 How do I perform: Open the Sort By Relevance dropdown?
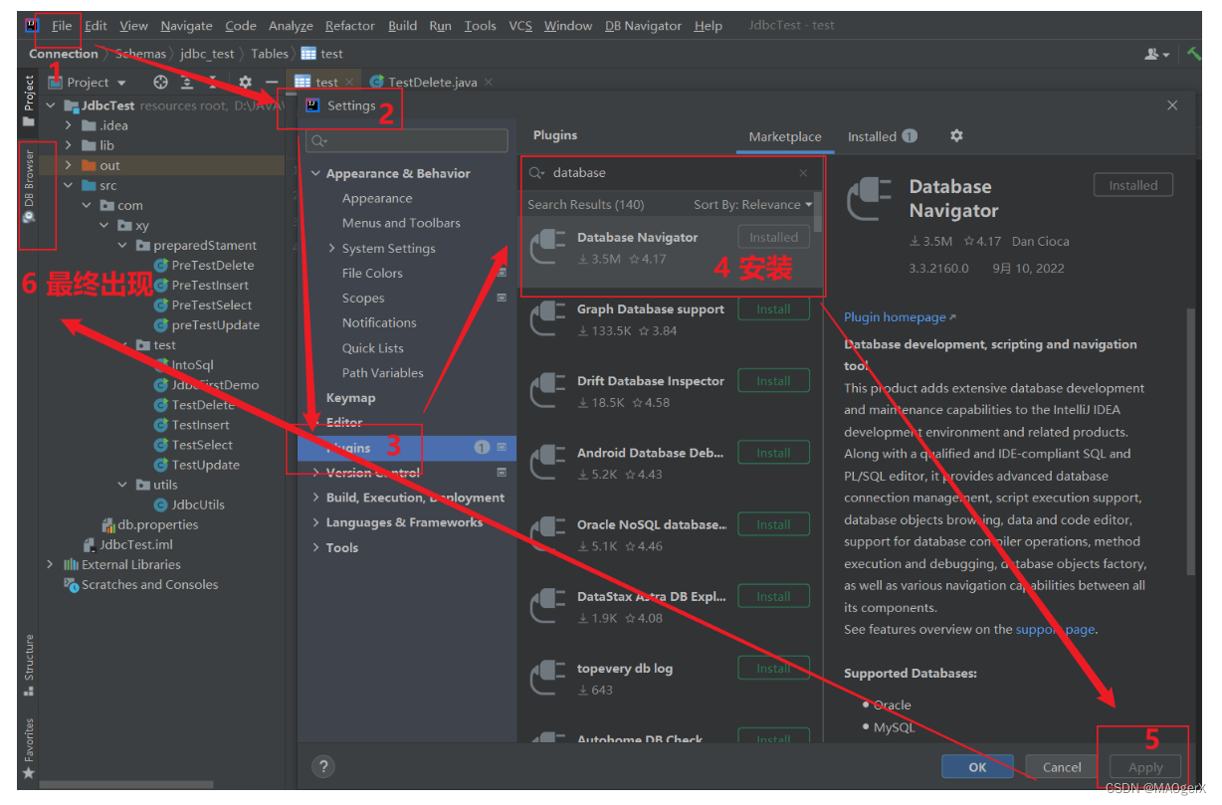tap(753, 204)
